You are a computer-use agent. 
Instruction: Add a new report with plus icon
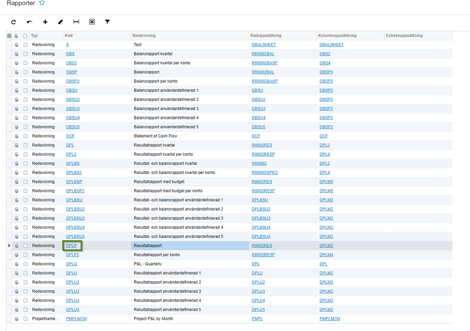45,22
